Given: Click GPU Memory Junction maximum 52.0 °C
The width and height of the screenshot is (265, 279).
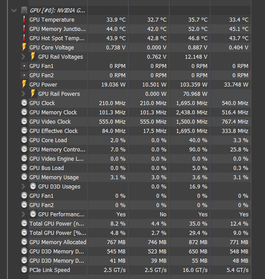Looking at the screenshot, I should [x=198, y=29].
